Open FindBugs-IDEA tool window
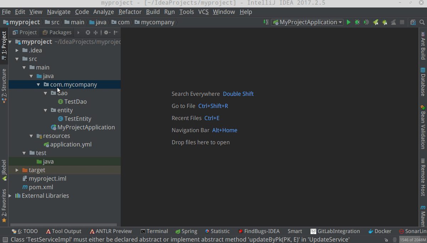This screenshot has width=427, height=243. pos(259,231)
